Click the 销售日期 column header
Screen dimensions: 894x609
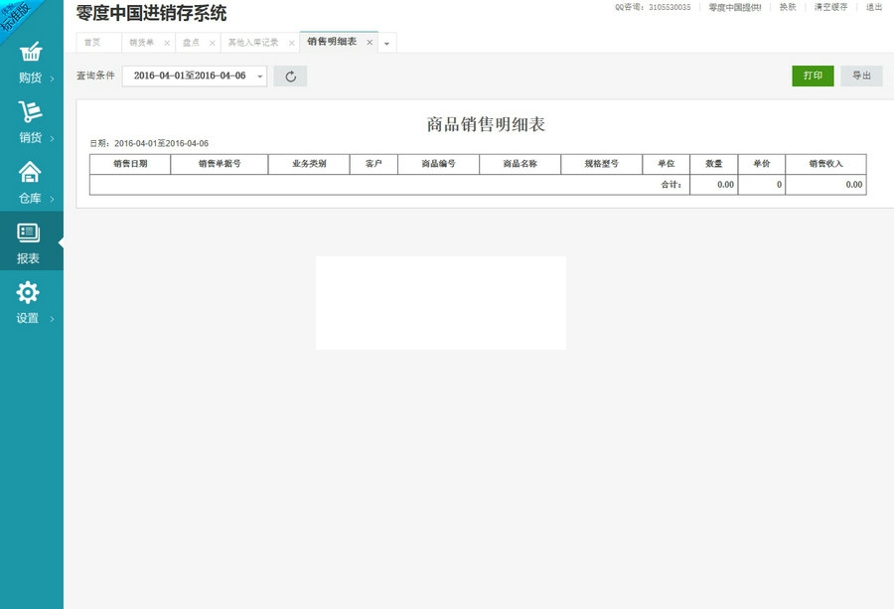[130, 164]
